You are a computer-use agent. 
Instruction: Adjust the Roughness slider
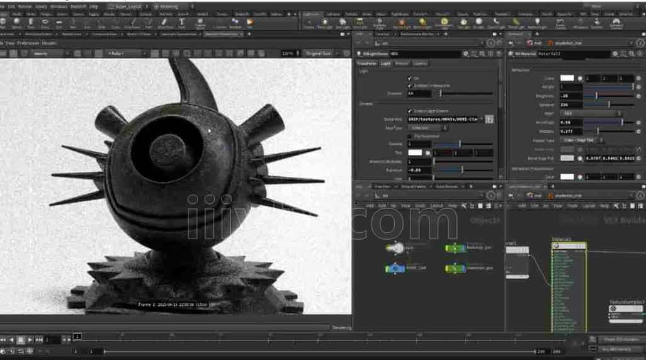[608, 96]
